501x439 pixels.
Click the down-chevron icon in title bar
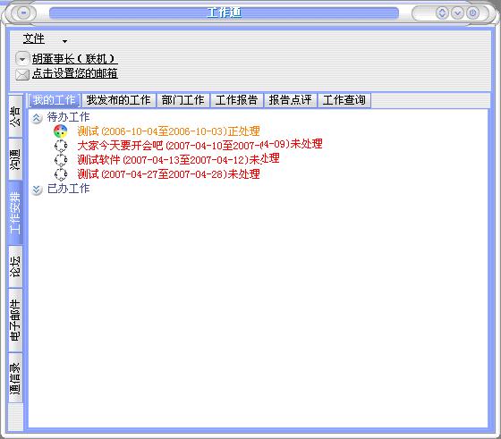pyautogui.click(x=457, y=13)
